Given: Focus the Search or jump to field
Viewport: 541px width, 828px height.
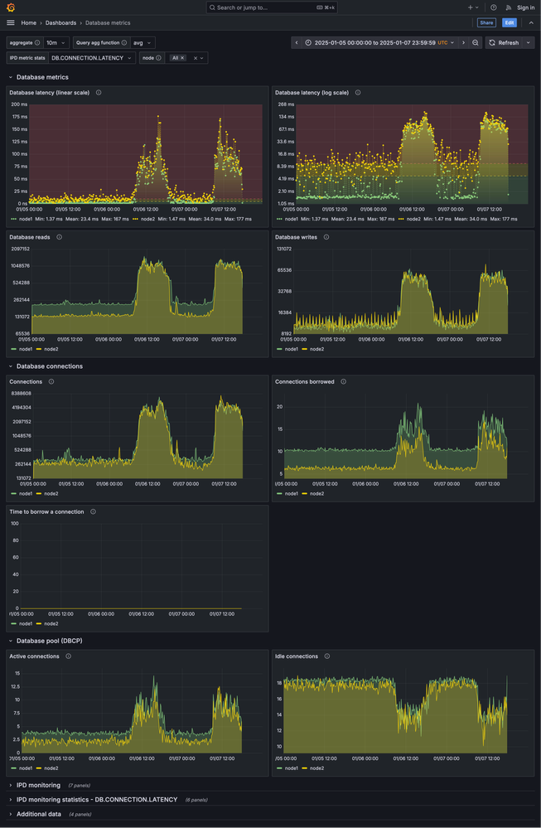Looking at the screenshot, I should pos(272,7).
